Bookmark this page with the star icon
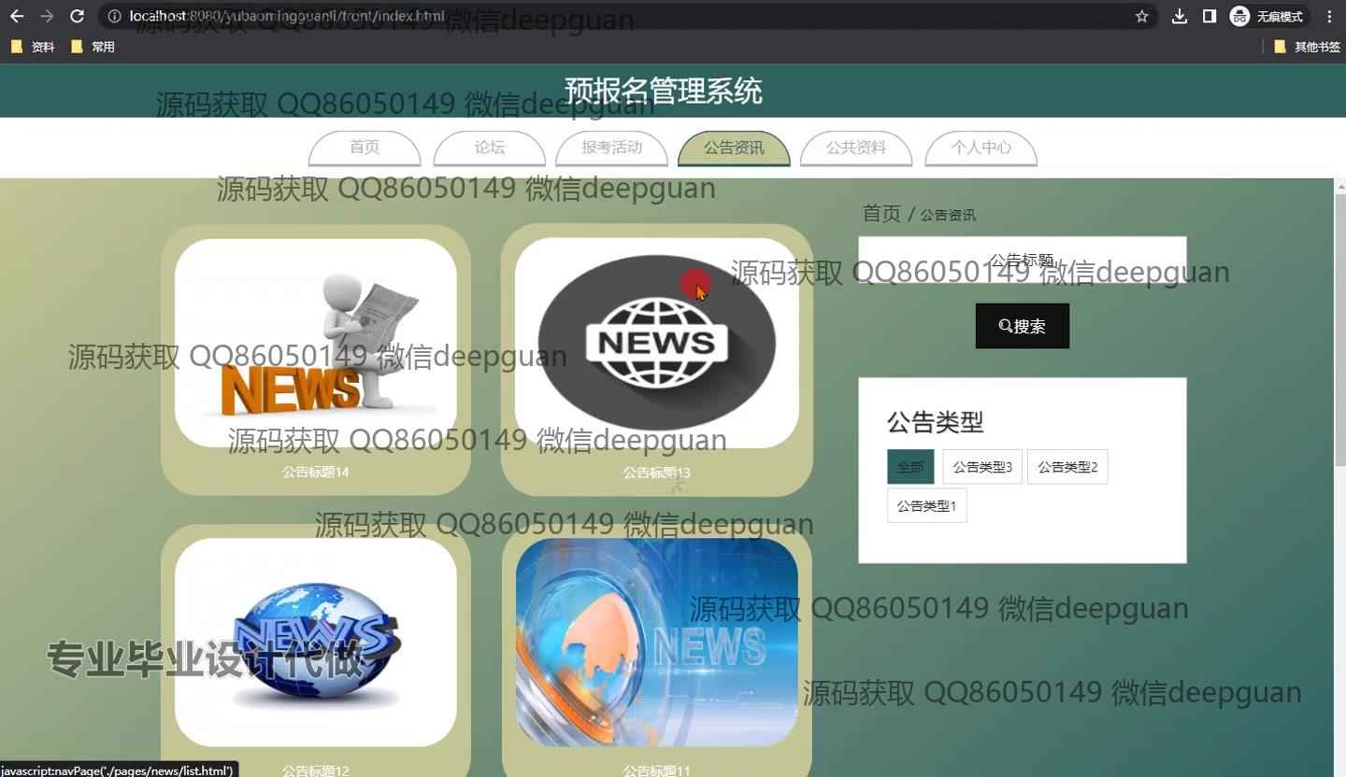 [x=1141, y=16]
